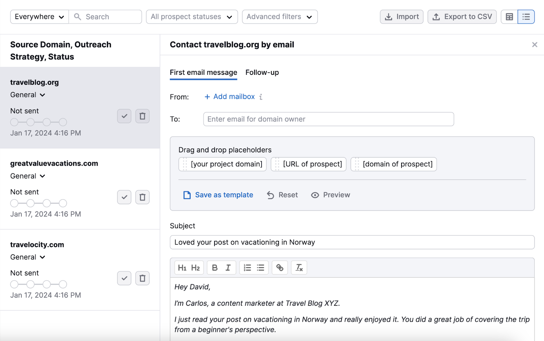Select the checkmark for travelocity.com
The image size is (544, 341).
pos(124,278)
